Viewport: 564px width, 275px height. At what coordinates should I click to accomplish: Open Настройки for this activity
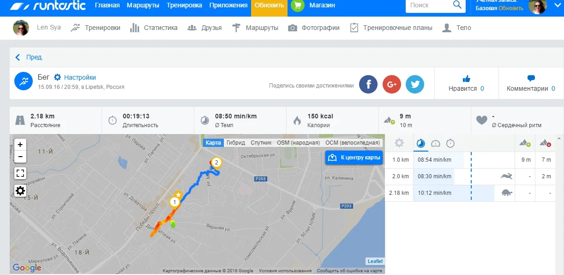[75, 77]
